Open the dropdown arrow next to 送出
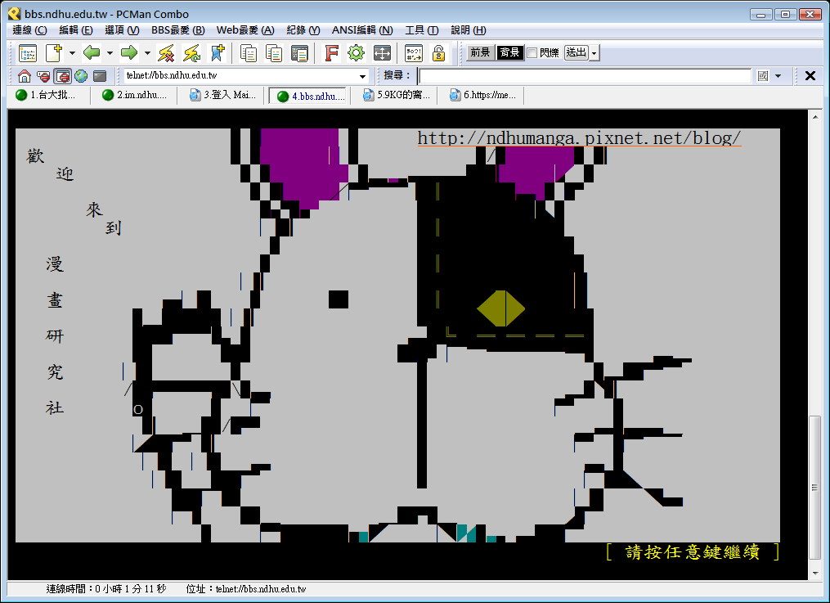This screenshot has height=603, width=830. point(594,53)
